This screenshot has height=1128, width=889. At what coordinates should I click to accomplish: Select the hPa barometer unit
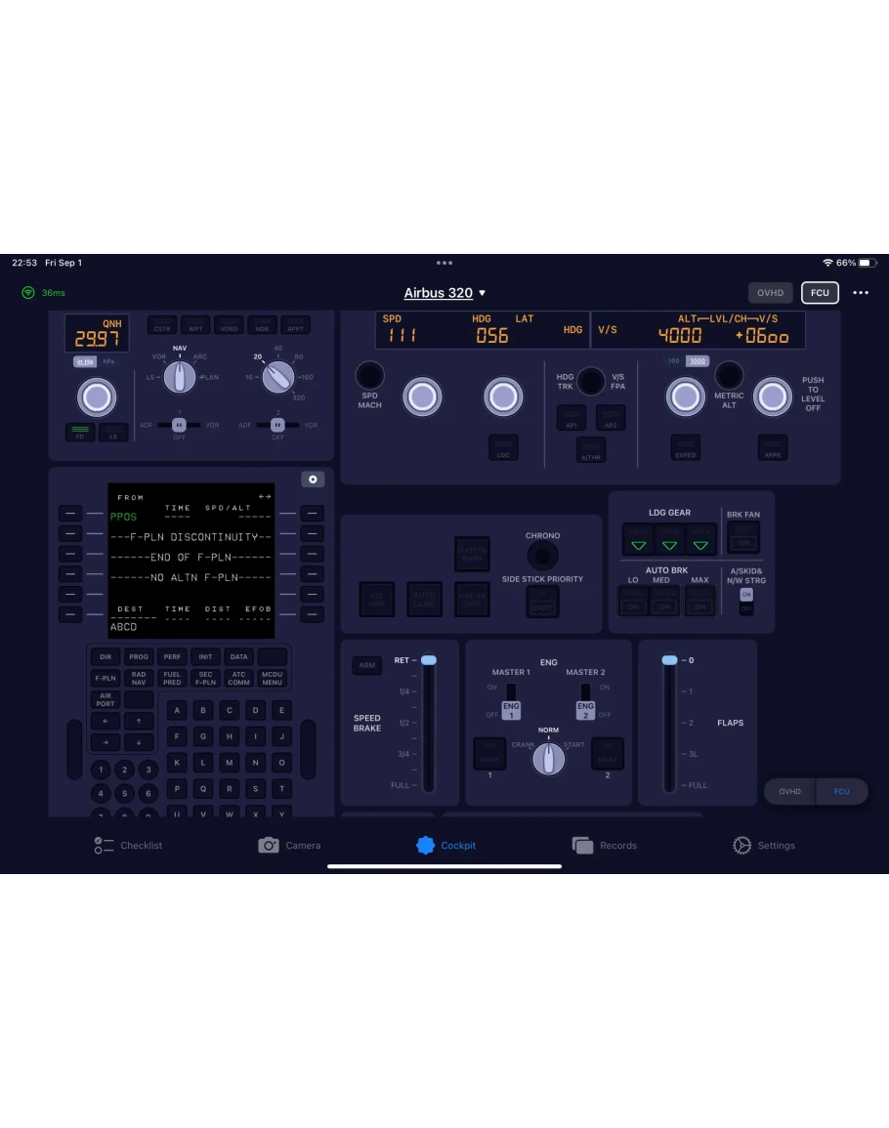(108, 361)
